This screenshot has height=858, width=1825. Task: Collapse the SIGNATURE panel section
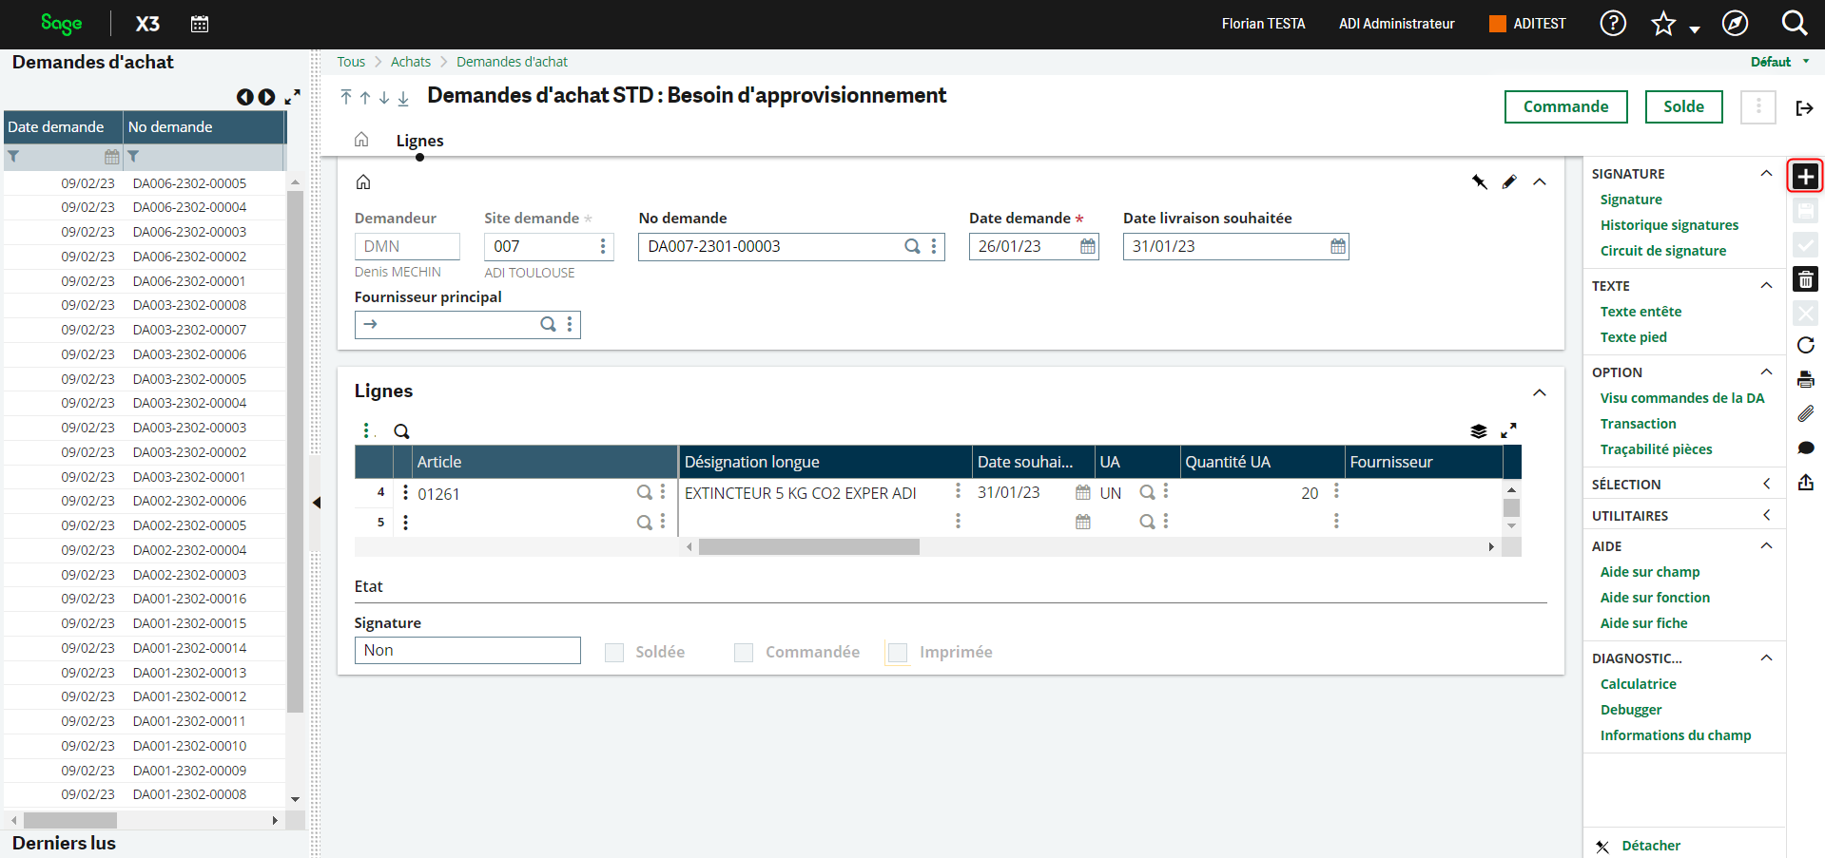point(1766,174)
